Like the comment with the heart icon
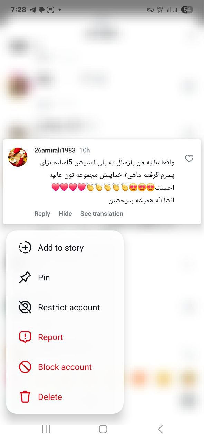This screenshot has height=442, width=204. coord(189,158)
